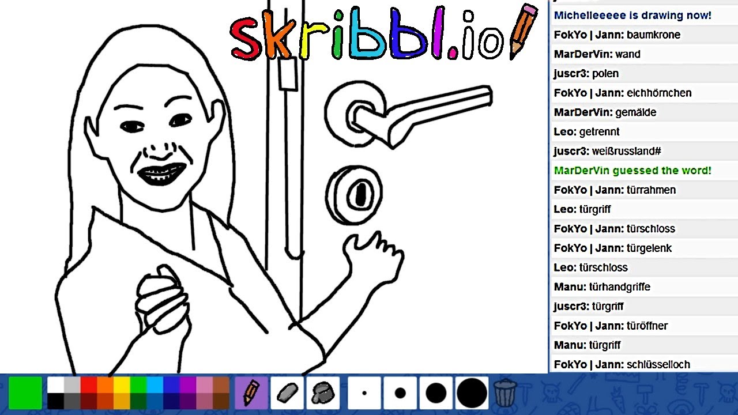This screenshot has width=738, height=415.
Task: Click chat message 'baumkrone'
Action: tap(653, 35)
